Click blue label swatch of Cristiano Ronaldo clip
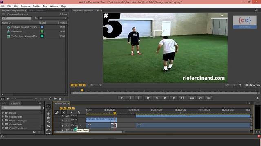 (42, 27)
